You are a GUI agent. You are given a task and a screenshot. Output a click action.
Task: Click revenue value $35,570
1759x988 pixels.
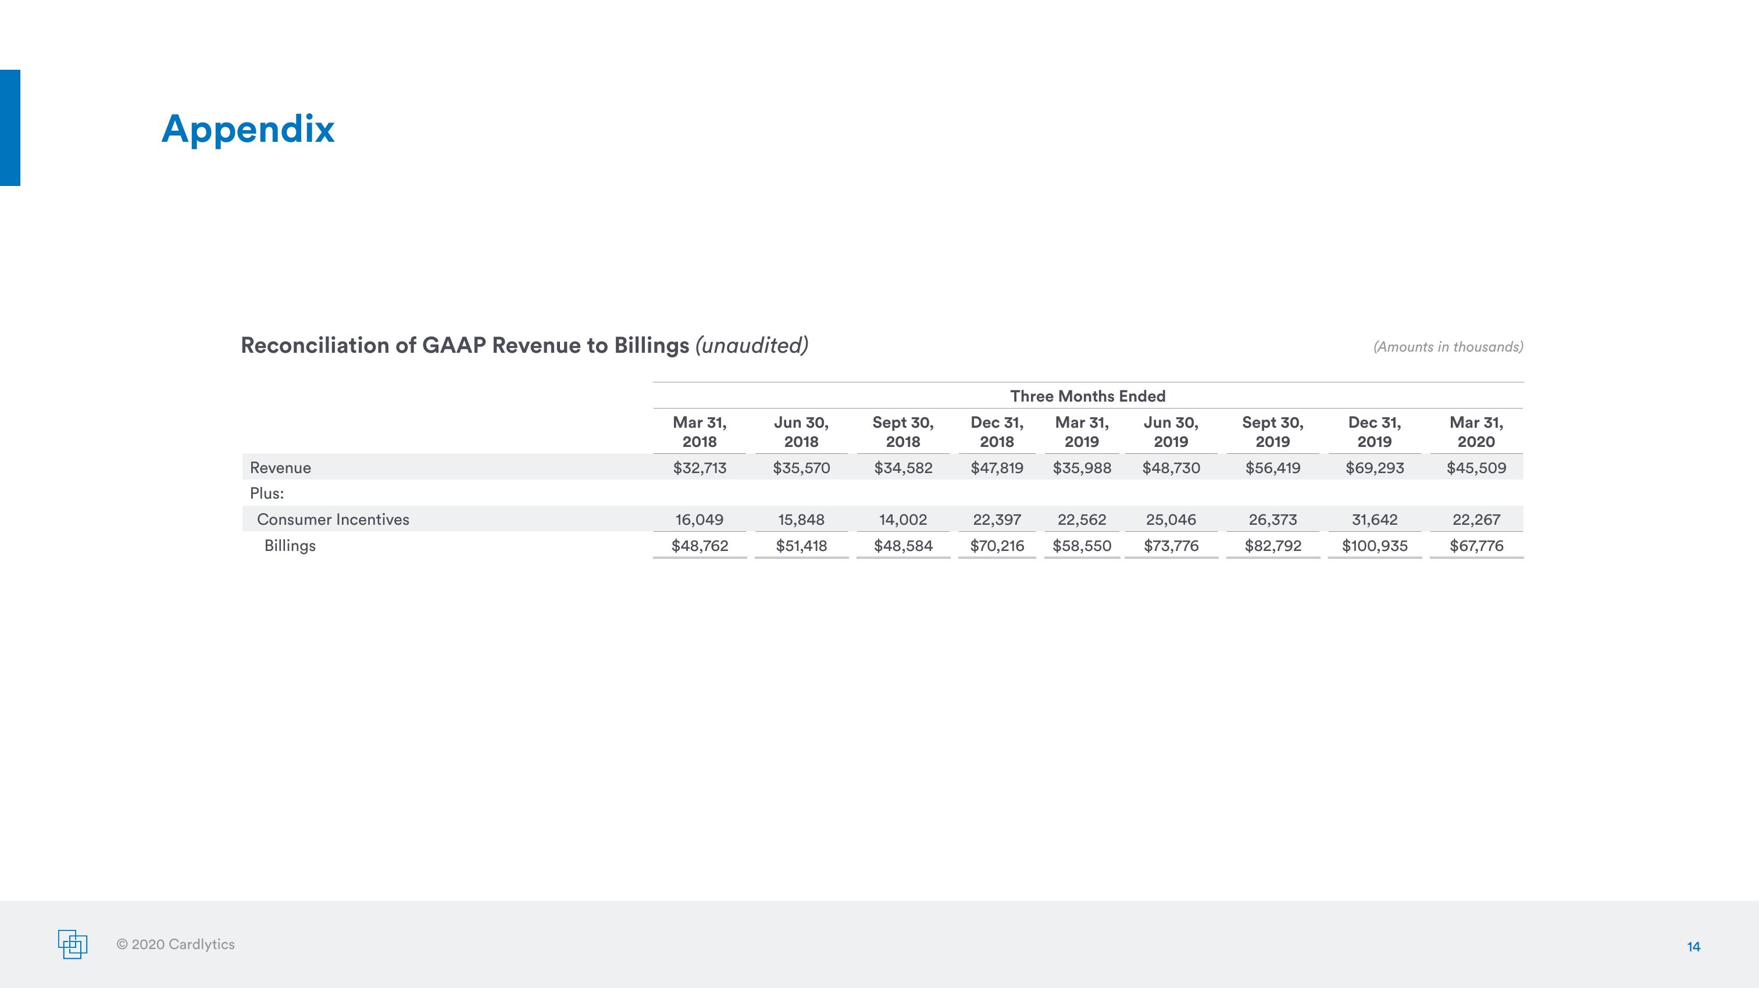click(x=801, y=467)
